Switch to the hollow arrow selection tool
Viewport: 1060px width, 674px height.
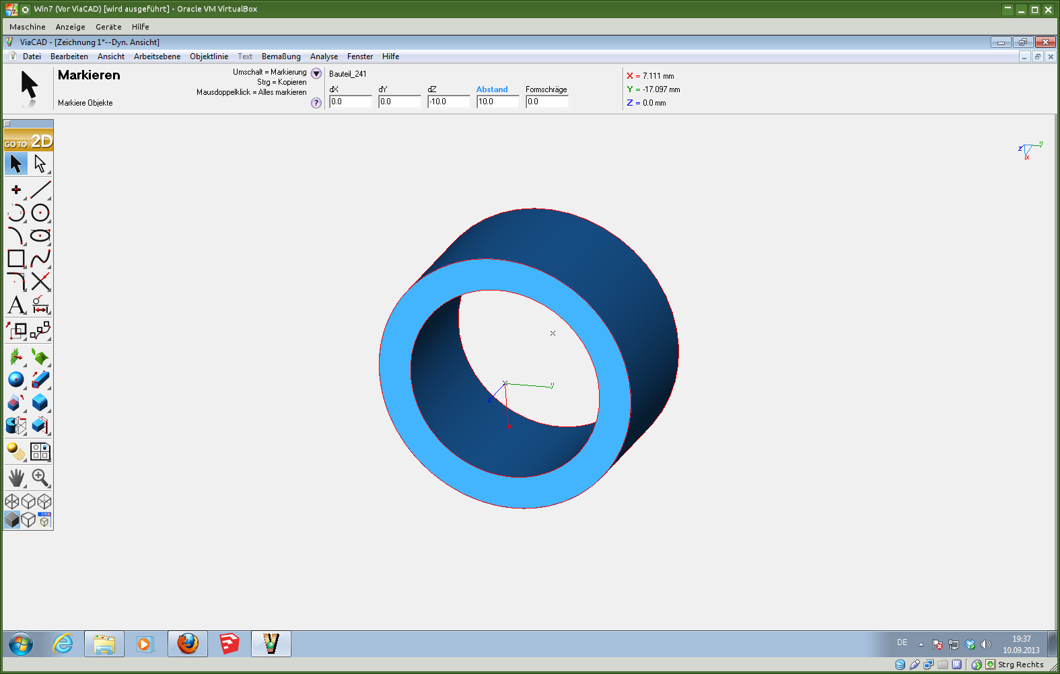coord(40,164)
